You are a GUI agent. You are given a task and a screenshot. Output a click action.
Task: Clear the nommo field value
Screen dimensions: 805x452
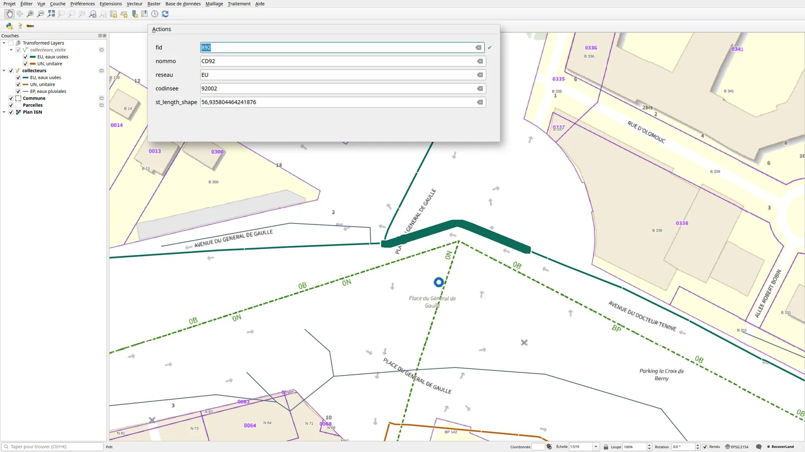click(480, 61)
